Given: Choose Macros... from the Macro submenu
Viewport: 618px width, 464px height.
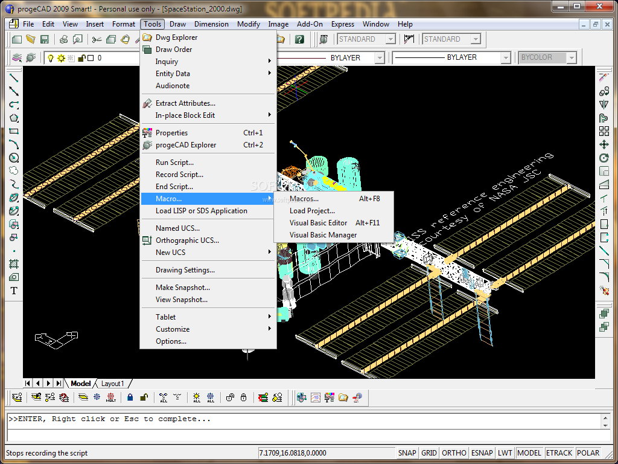Looking at the screenshot, I should pos(333,199).
